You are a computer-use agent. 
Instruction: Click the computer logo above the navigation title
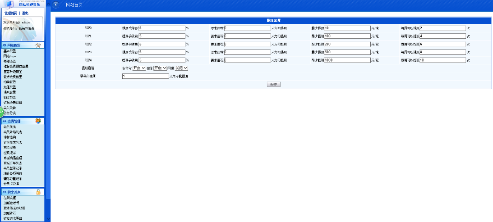coord(9,3)
